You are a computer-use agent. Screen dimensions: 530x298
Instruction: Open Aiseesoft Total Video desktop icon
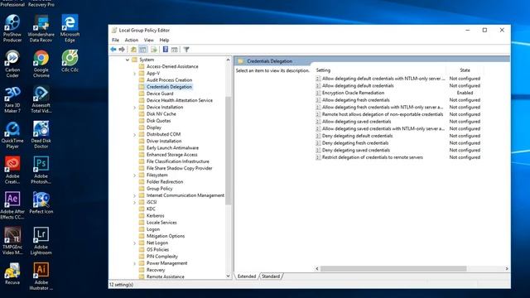[x=41, y=99]
